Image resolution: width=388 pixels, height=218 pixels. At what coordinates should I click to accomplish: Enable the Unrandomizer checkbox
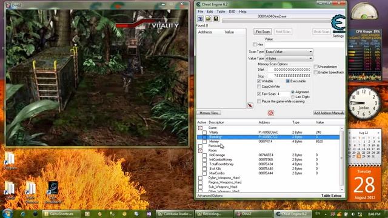(x=315, y=67)
